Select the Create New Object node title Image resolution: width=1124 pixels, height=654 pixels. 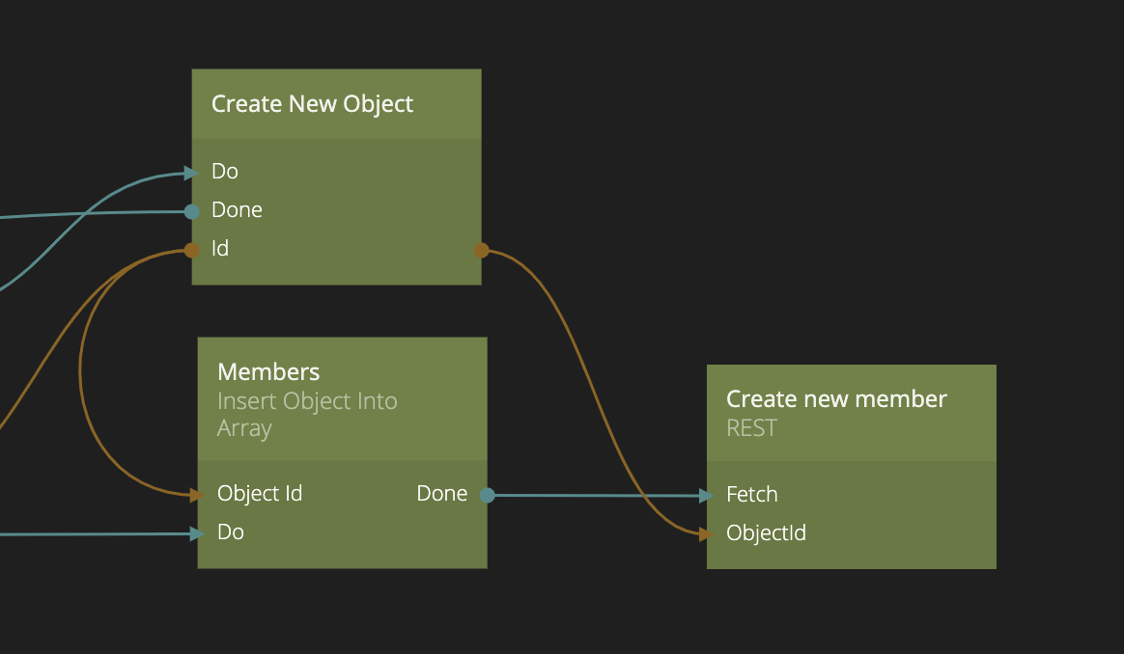point(312,104)
